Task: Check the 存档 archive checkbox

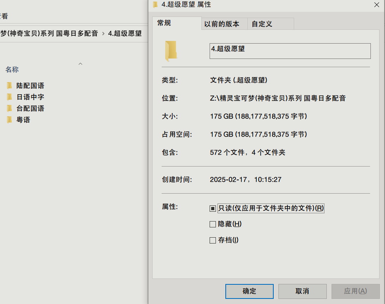Action: 212,240
